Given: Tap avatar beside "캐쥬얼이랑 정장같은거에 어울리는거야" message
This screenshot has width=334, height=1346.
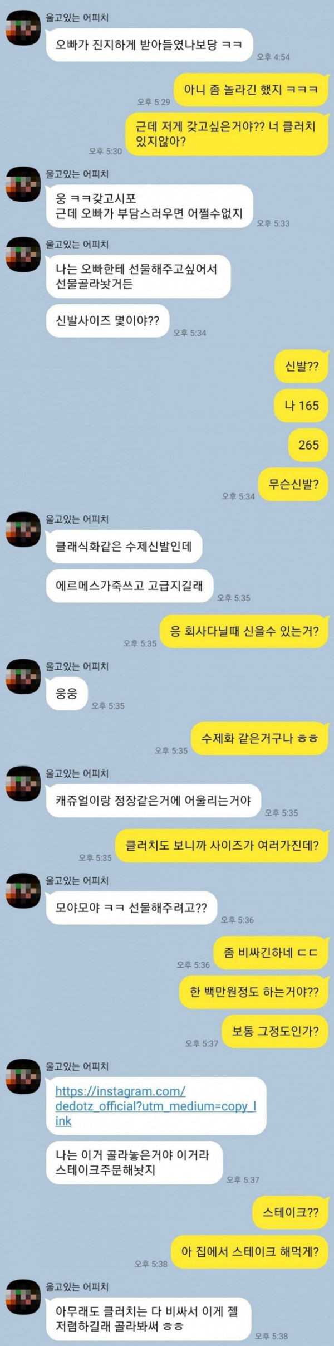Looking at the screenshot, I should [x=23, y=785].
